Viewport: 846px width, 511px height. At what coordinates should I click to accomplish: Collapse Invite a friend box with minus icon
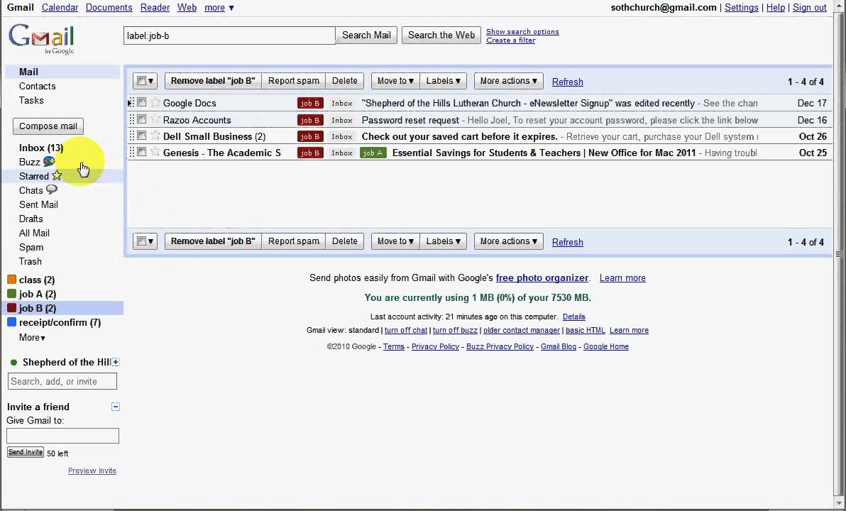point(116,407)
